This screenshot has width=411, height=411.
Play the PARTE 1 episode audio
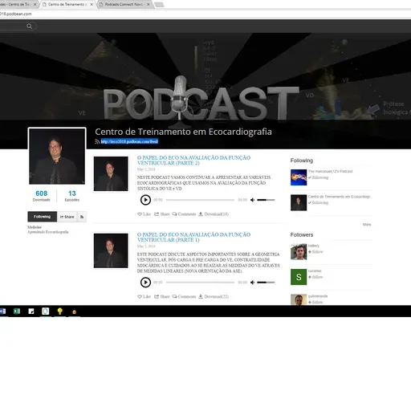(145, 283)
